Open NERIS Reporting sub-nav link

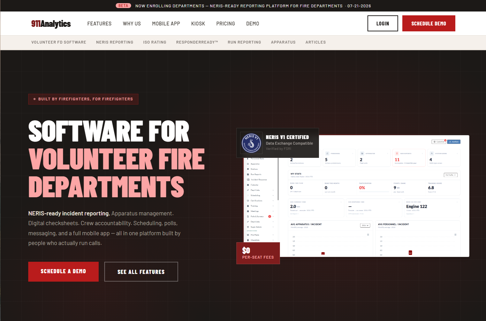[x=115, y=42]
